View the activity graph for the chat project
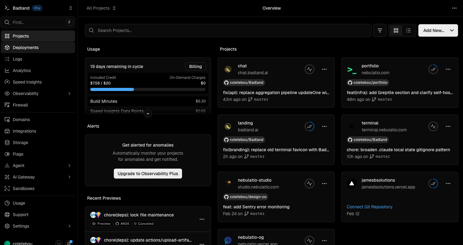This screenshot has height=245, width=463. coord(309,69)
